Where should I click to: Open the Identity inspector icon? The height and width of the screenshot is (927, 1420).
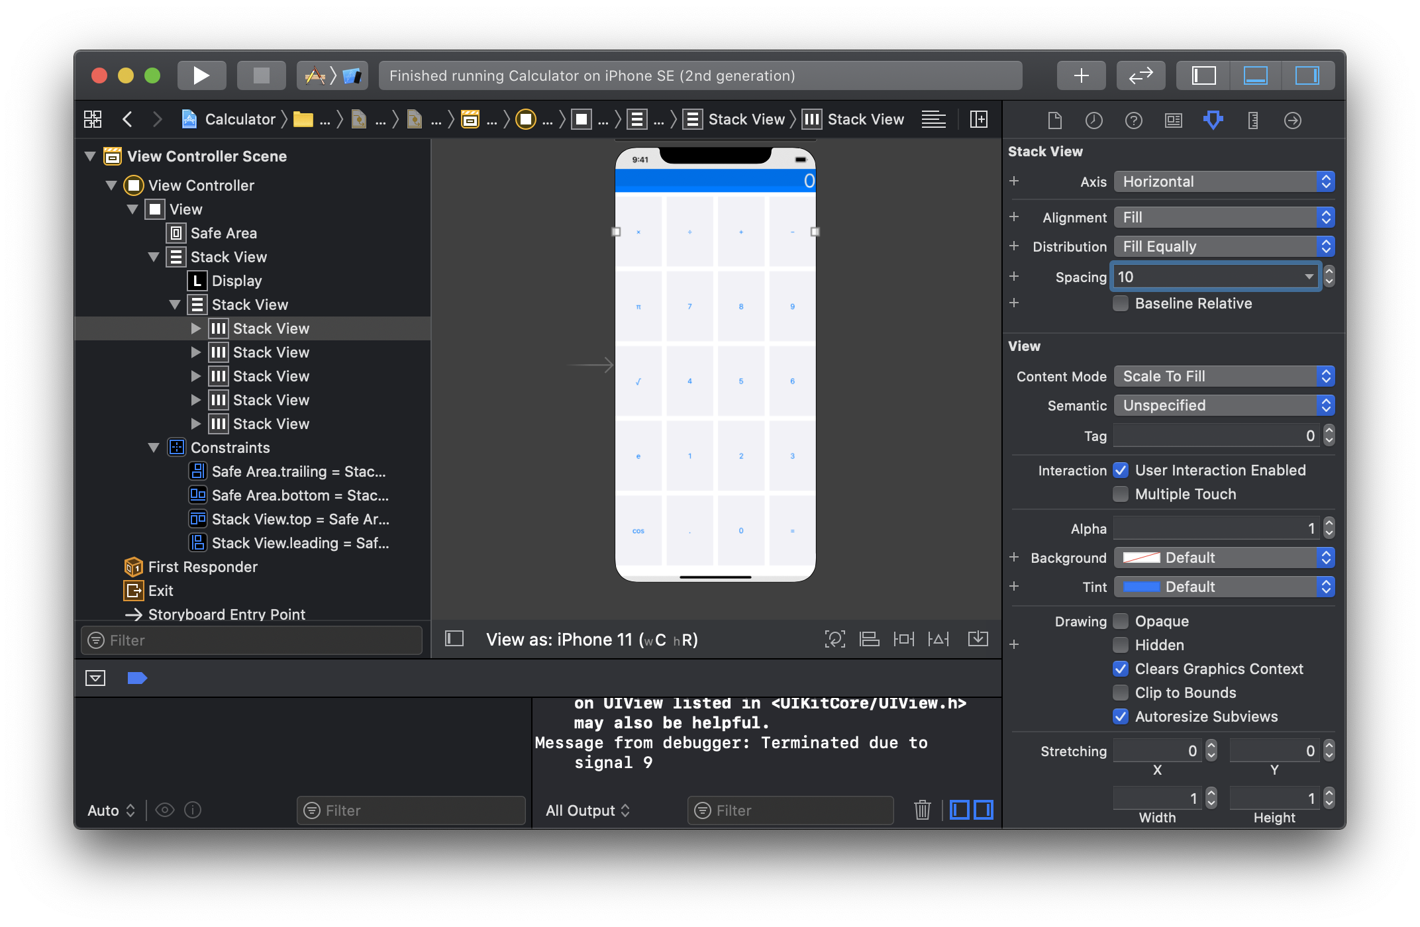click(1173, 121)
